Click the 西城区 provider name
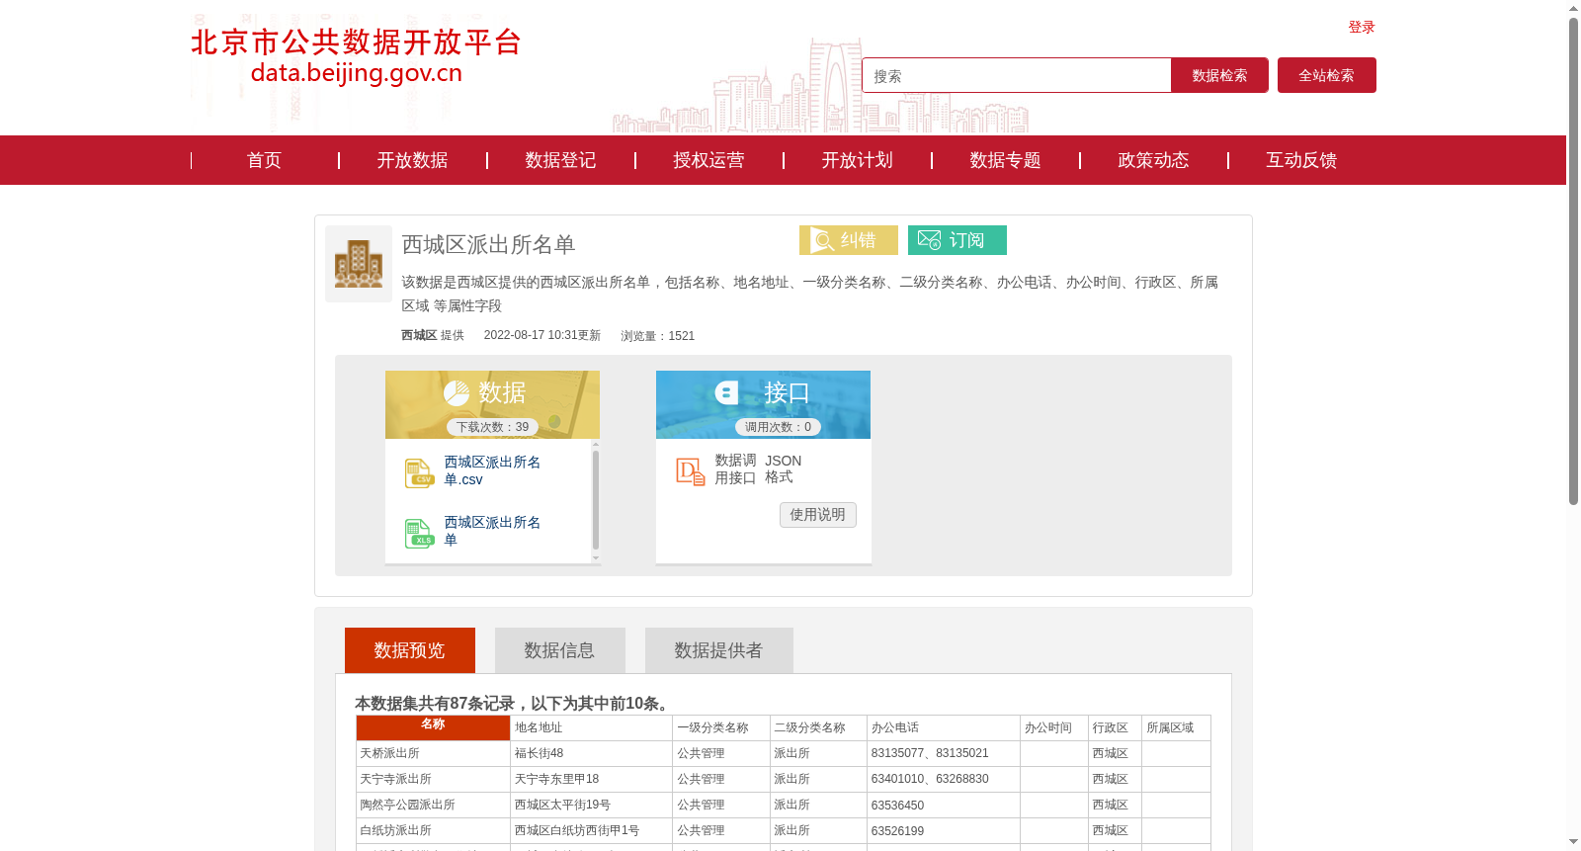 (x=419, y=336)
